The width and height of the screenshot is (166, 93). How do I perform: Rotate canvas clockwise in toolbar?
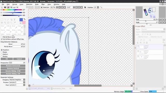pos(79,7)
